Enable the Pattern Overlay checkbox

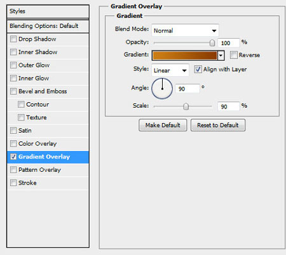13,170
